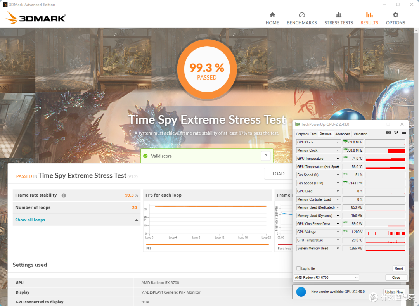The width and height of the screenshot is (419, 306).
Task: Open STRESS TESTS chart icon
Action: 339,15
